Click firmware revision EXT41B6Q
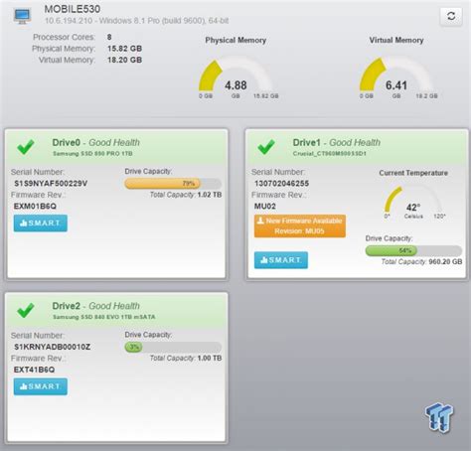Image resolution: width=471 pixels, height=451 pixels. [34, 370]
